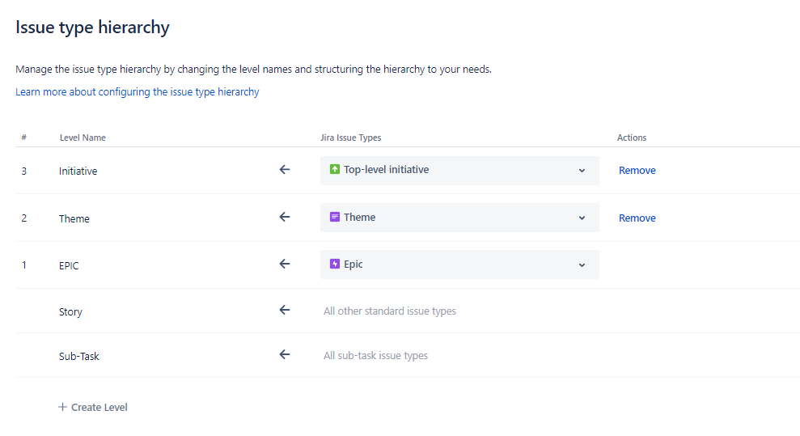Click the left arrow in Story row
800x436 pixels.
click(x=285, y=310)
